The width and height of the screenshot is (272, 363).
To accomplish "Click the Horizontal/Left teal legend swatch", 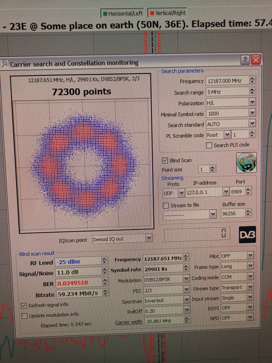I will (x=105, y=13).
